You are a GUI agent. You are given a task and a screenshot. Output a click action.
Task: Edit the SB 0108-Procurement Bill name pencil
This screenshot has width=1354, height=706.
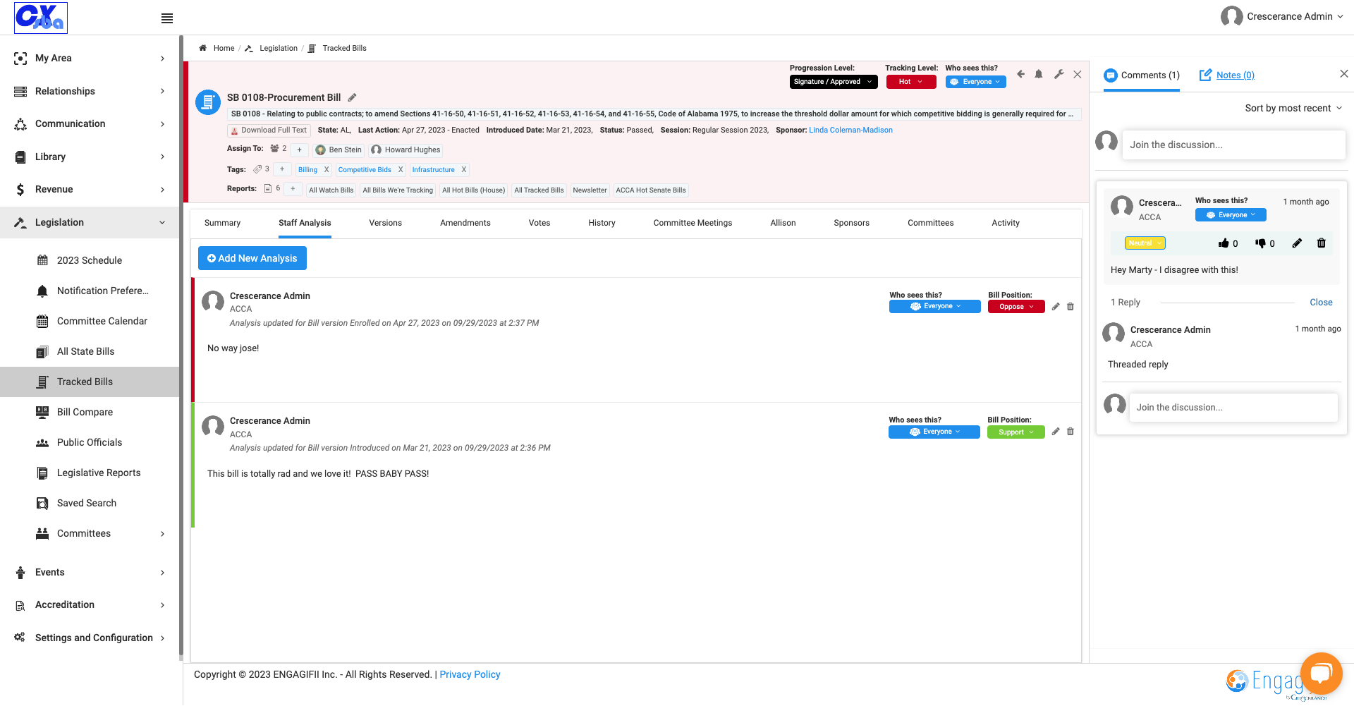pyautogui.click(x=352, y=97)
